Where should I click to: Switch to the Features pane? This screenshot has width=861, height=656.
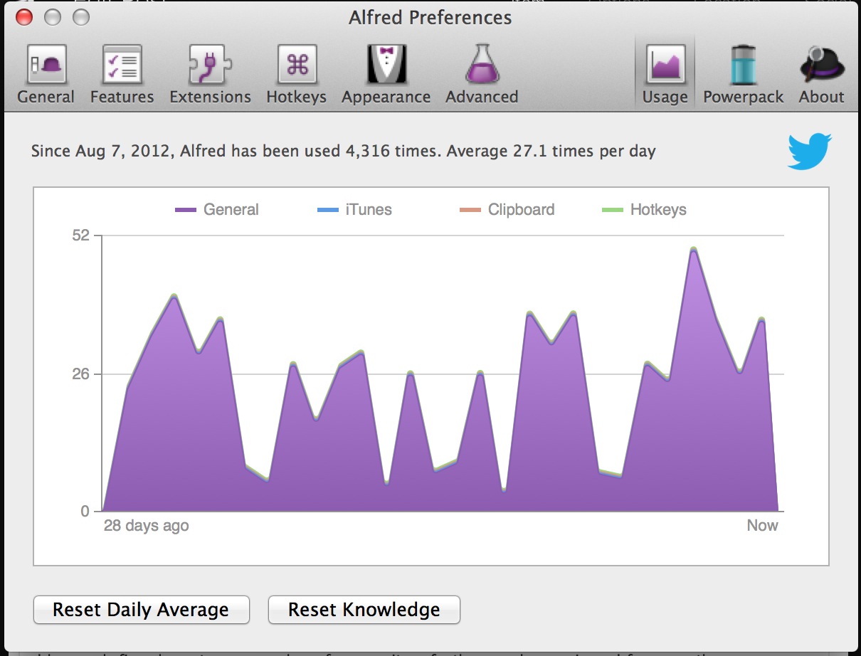[122, 75]
